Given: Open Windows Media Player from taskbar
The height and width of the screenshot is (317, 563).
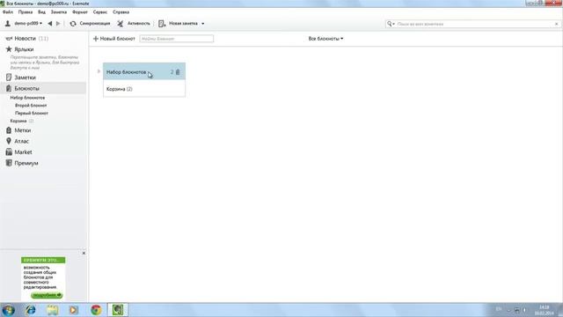Looking at the screenshot, I should point(74,310).
